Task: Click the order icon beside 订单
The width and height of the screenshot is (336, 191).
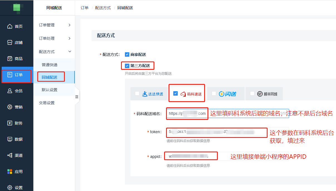Action: 10,75
